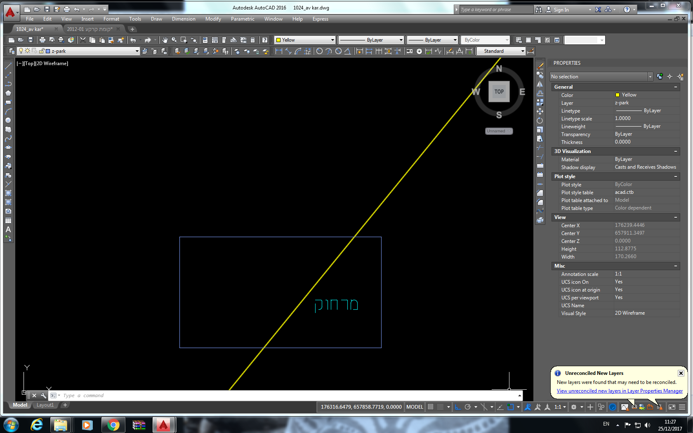Click the MODEL button in the status bar
693x433 pixels.
(x=415, y=407)
